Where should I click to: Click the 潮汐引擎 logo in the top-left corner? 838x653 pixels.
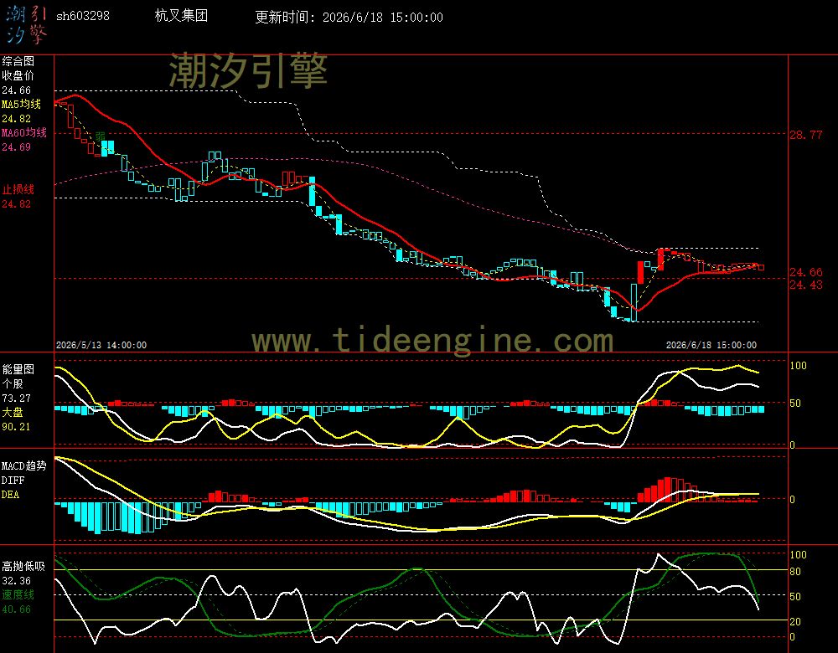click(x=27, y=24)
